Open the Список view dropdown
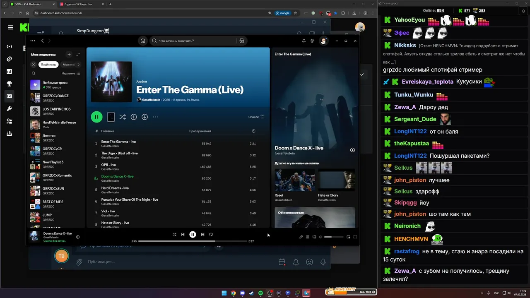This screenshot has width=530, height=298. [x=256, y=117]
